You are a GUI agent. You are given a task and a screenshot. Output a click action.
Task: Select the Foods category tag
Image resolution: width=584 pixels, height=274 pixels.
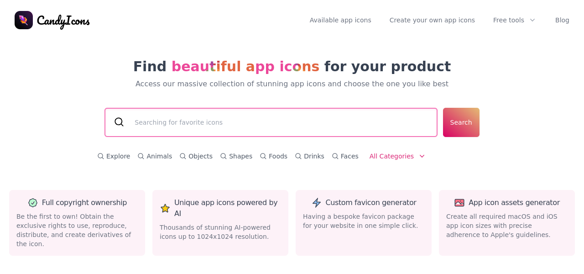coord(278,156)
